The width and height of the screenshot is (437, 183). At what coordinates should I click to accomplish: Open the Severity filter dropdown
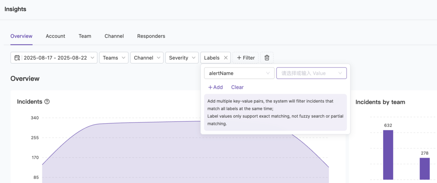pyautogui.click(x=182, y=58)
